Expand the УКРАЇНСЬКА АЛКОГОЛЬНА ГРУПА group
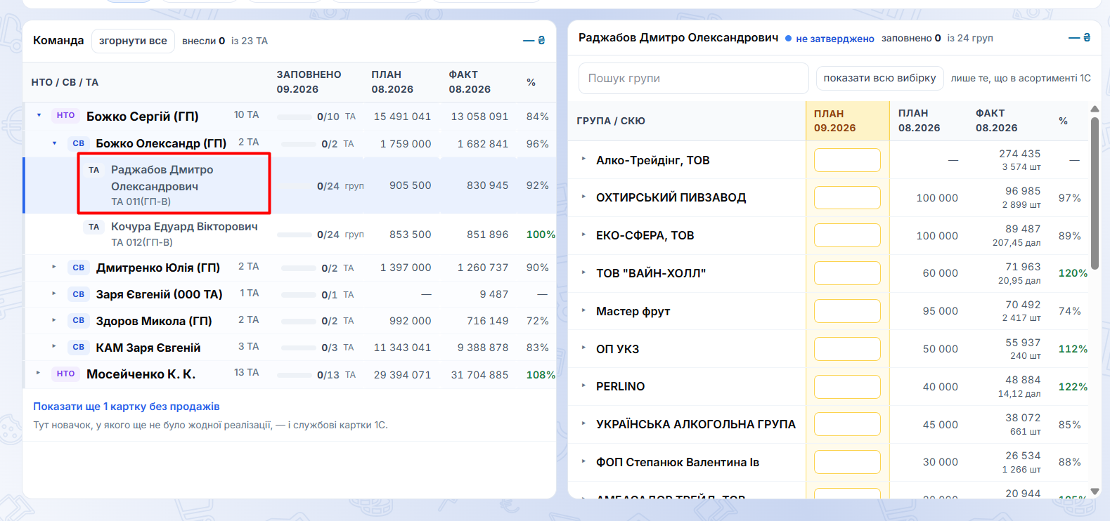 583,423
